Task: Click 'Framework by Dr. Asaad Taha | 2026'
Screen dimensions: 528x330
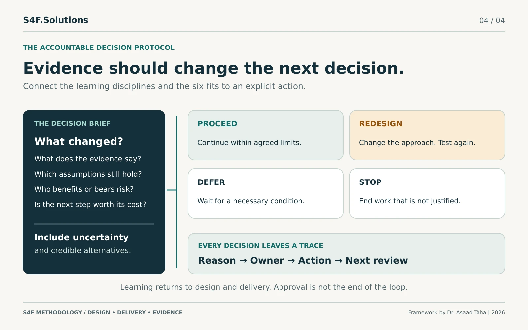Action: (x=456, y=312)
